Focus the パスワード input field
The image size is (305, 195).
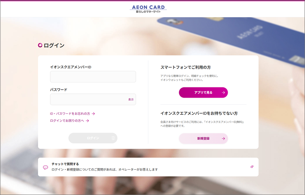[93, 99]
